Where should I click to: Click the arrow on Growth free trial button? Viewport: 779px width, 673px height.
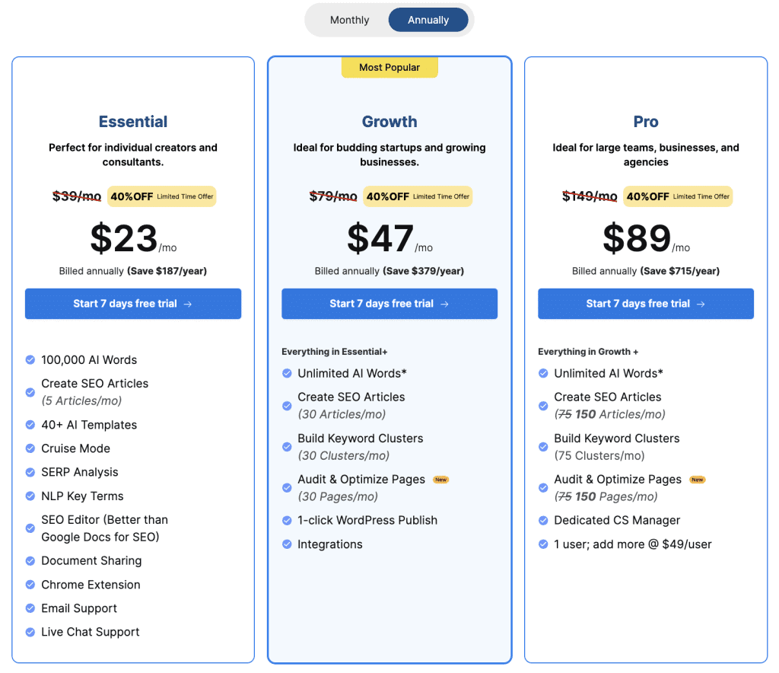(x=444, y=305)
